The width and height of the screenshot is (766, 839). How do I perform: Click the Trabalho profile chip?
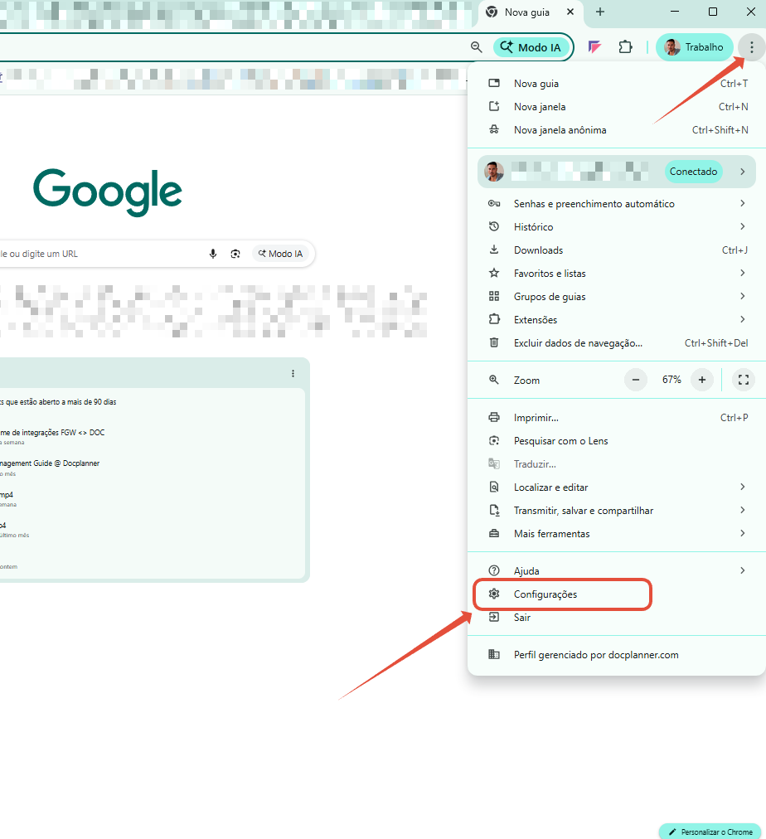[694, 47]
